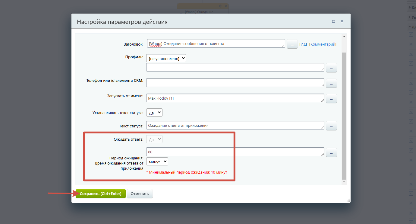Open the value picker next to Текст статуса
Viewport: 416px width, 224px height.
(331, 126)
